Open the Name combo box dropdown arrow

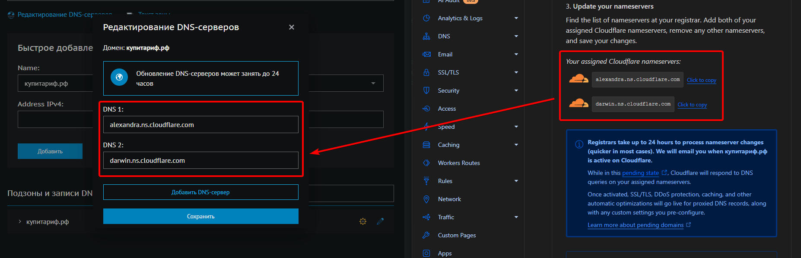tap(373, 83)
